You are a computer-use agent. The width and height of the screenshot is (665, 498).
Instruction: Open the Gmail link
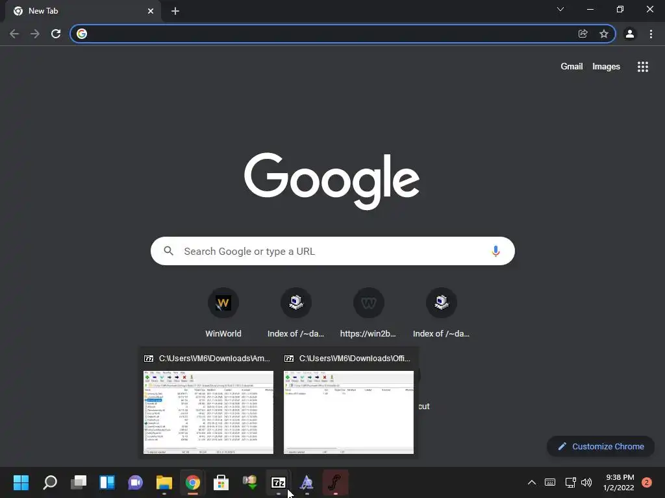pos(571,67)
